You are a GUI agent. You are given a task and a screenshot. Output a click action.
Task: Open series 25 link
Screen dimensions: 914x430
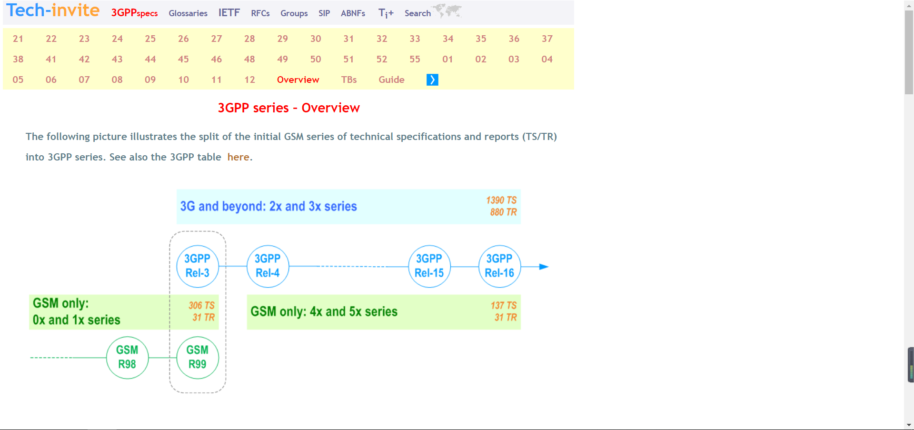pyautogui.click(x=150, y=39)
